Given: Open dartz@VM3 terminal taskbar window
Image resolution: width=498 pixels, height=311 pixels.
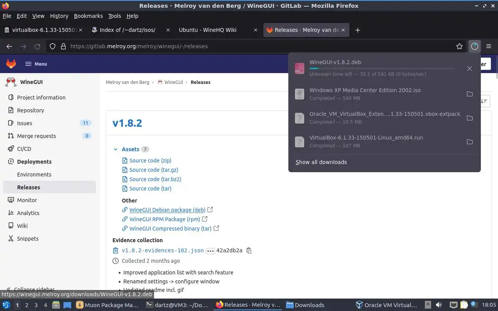Looking at the screenshot, I should (177, 305).
